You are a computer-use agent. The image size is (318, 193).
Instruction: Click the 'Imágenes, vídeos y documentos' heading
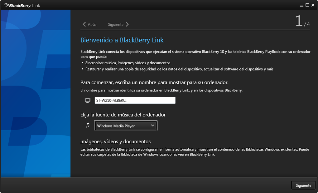115,141
